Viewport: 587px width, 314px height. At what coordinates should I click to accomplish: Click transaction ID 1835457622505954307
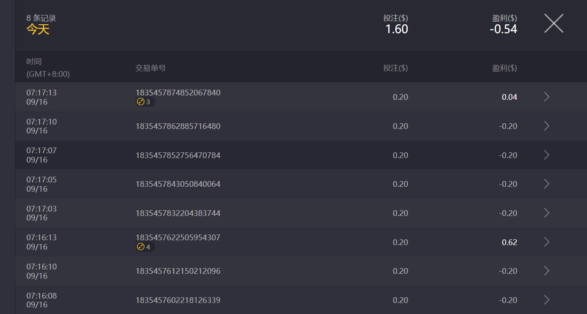[178, 238]
